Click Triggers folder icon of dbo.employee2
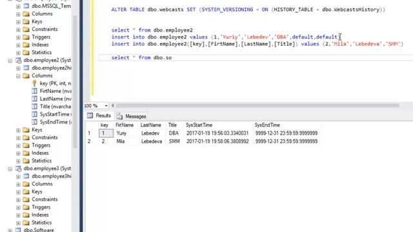The image size is (413, 232). click(26, 145)
